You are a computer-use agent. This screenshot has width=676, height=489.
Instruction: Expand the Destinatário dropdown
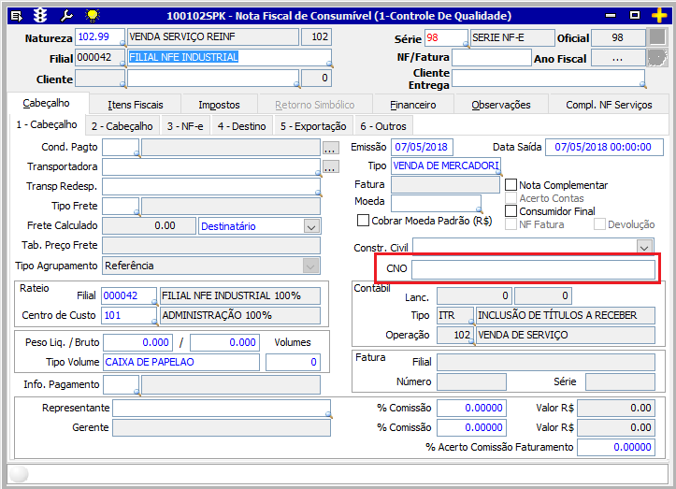point(311,226)
